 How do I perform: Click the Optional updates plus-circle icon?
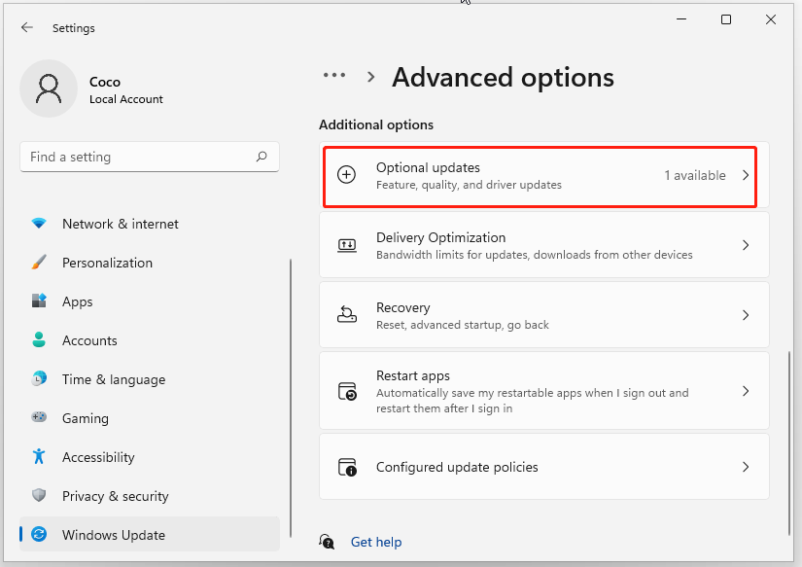(347, 175)
